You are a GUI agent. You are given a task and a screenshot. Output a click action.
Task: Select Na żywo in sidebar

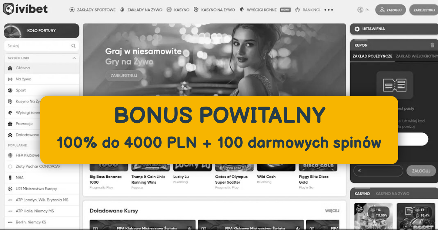42,79
